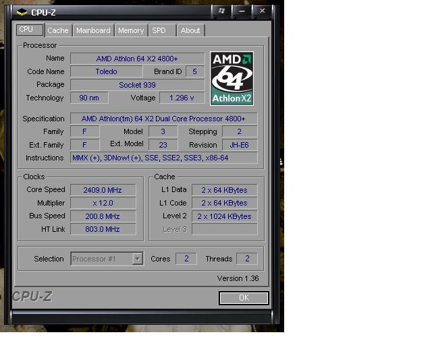This screenshot has height=345, width=432.
Task: Click the Level 2 value 2 x 1024 KBytes
Action: point(224,216)
